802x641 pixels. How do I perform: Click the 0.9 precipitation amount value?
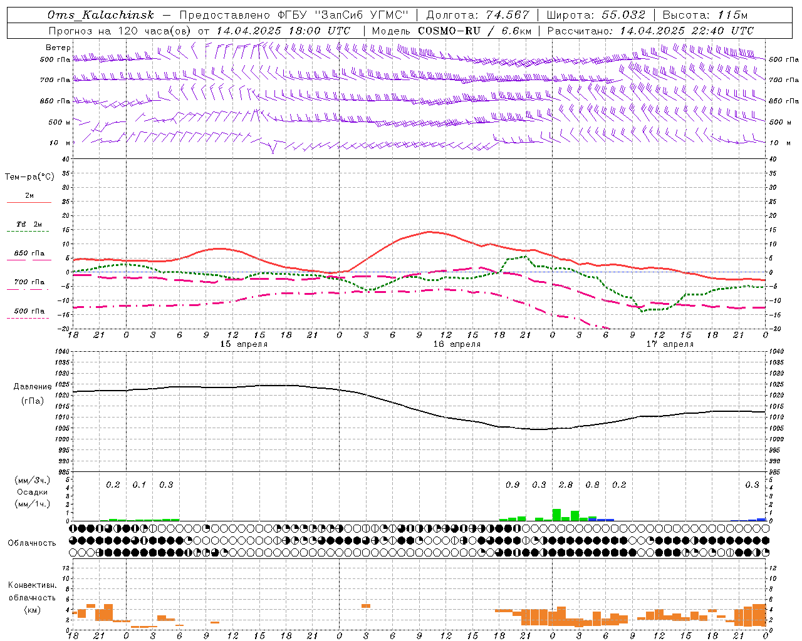tap(513, 485)
